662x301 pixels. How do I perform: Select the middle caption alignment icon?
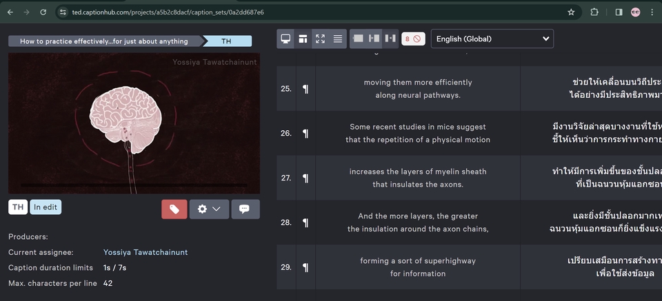(374, 39)
